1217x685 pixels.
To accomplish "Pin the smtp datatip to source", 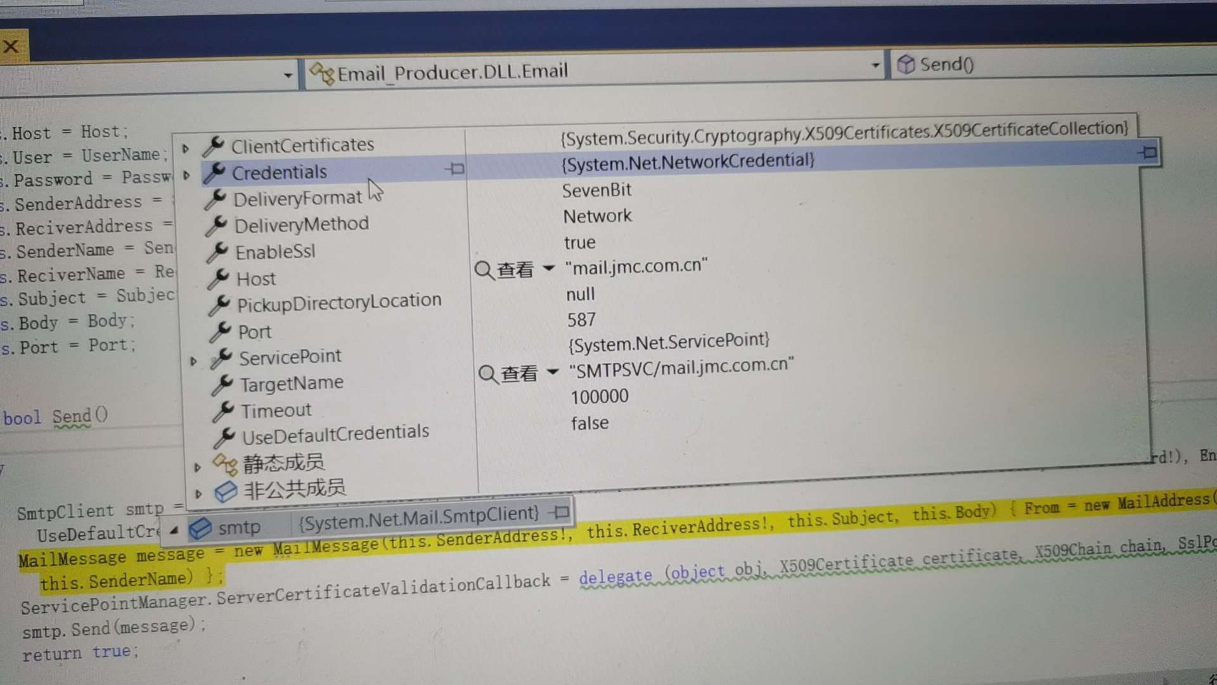I will point(559,512).
